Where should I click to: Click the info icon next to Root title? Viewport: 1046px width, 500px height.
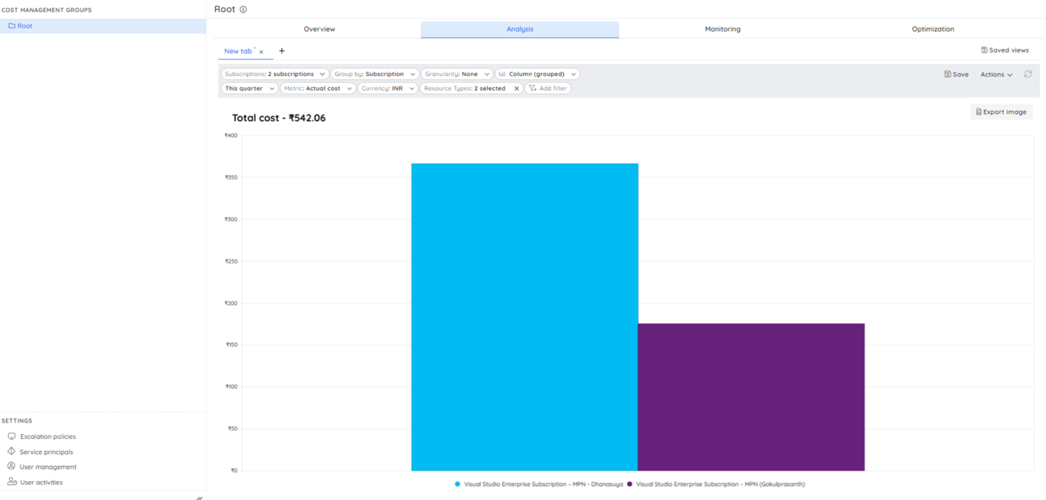[243, 10]
